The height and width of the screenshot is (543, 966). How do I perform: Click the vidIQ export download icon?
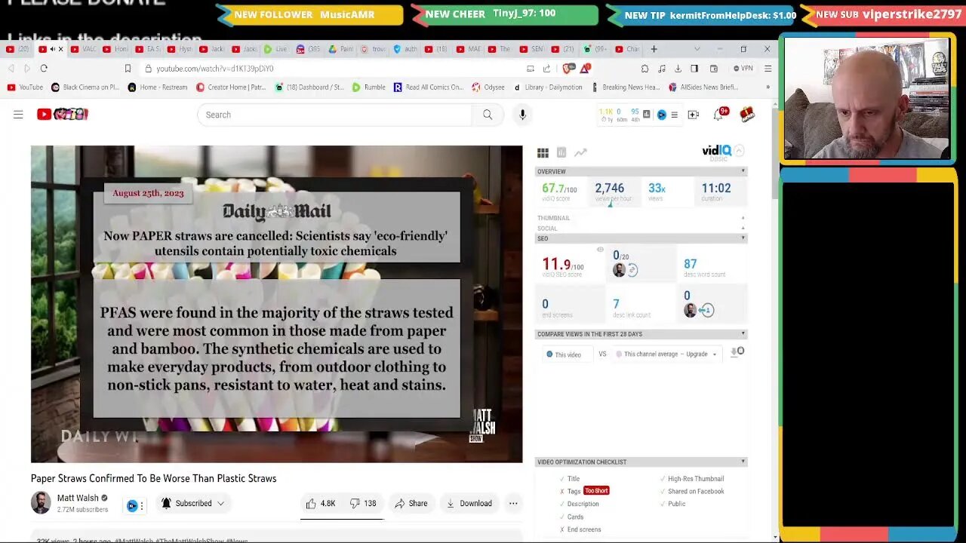[734, 352]
